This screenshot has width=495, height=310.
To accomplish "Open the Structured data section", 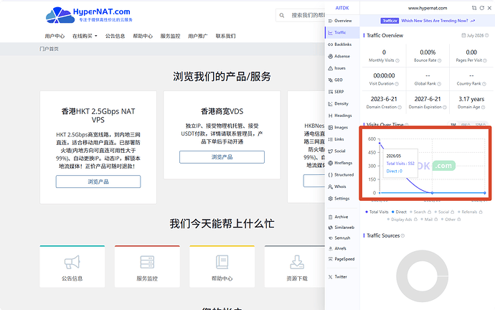I will point(342,175).
